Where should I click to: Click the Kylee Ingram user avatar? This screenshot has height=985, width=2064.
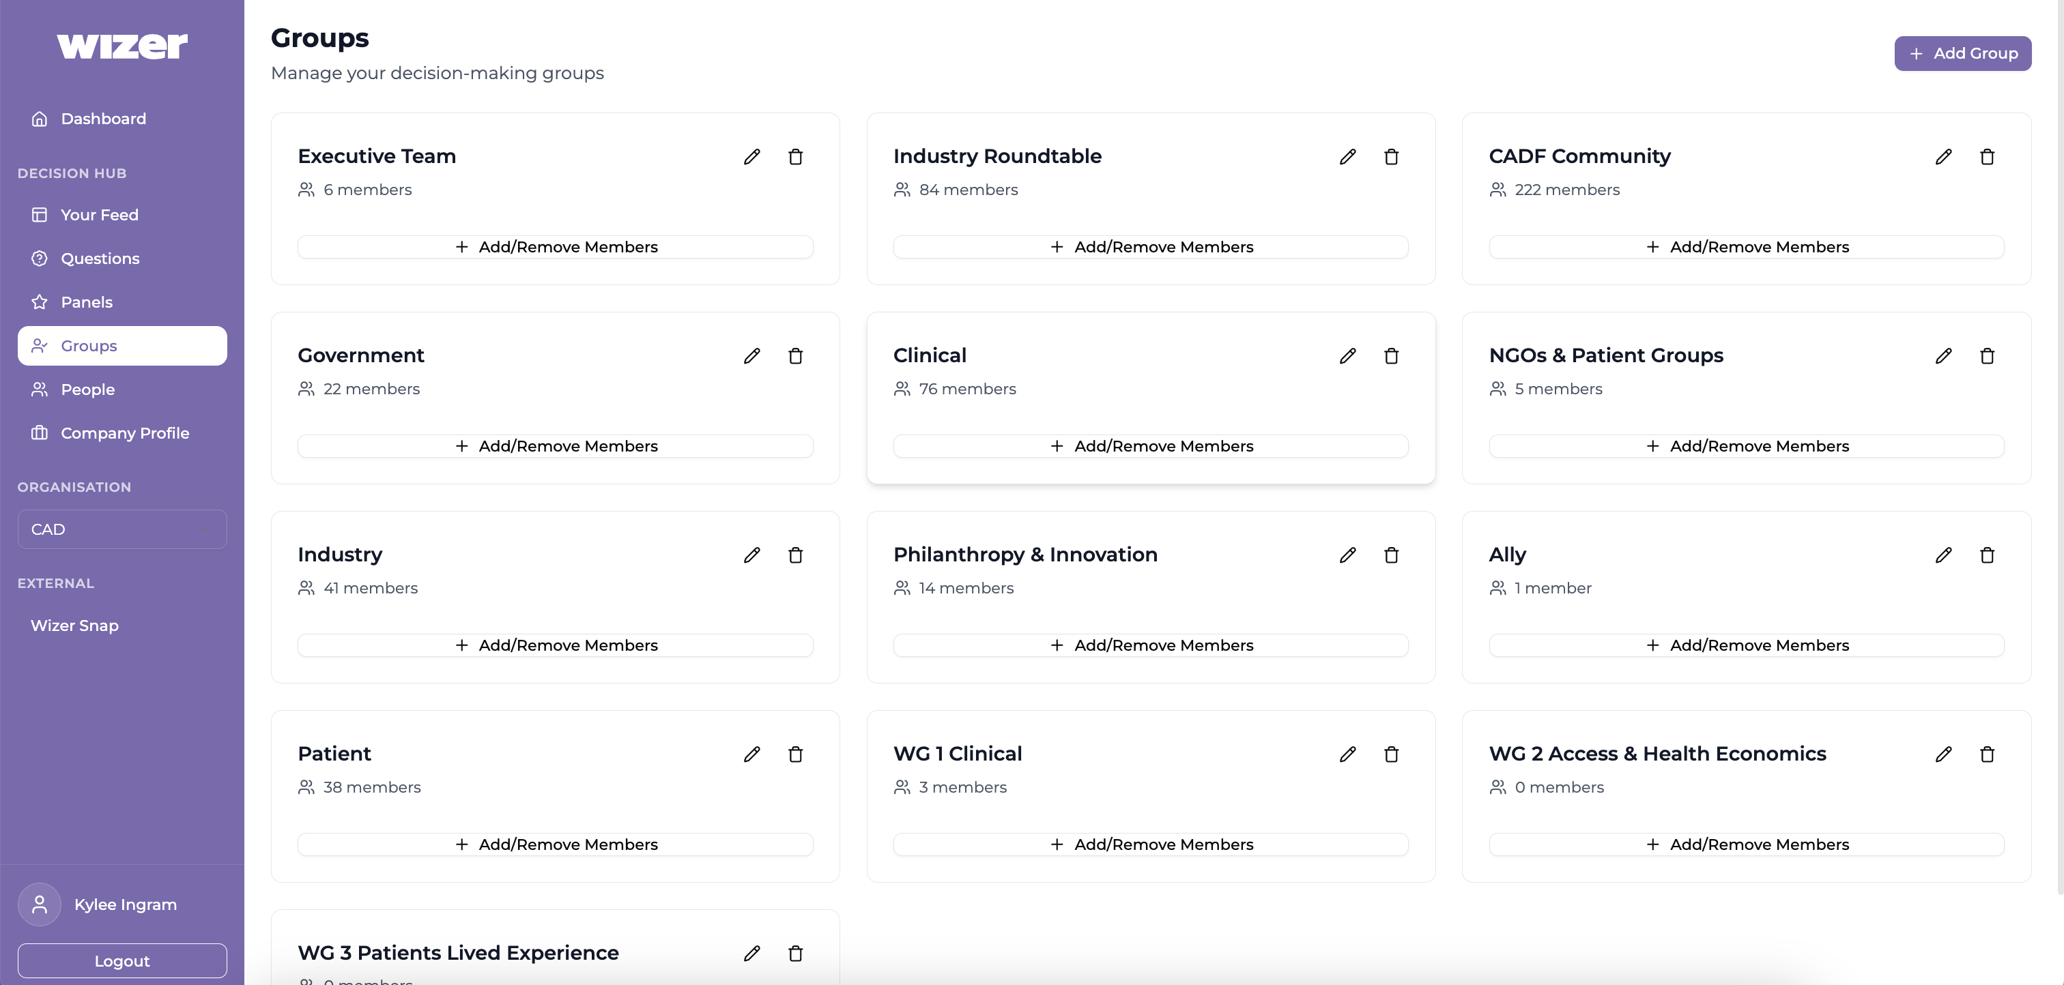[40, 904]
